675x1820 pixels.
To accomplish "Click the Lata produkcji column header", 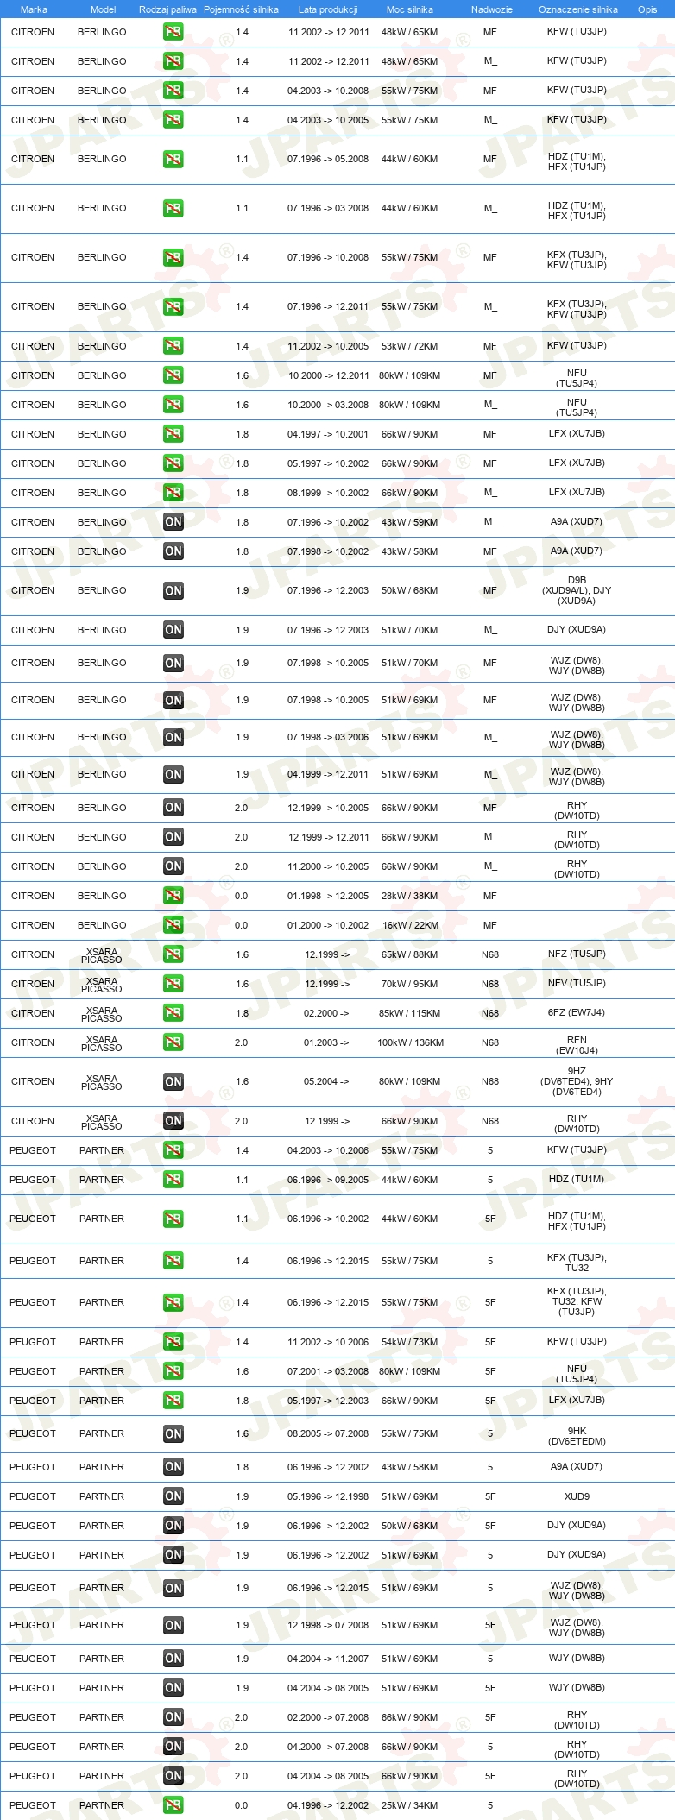I will pos(328,9).
